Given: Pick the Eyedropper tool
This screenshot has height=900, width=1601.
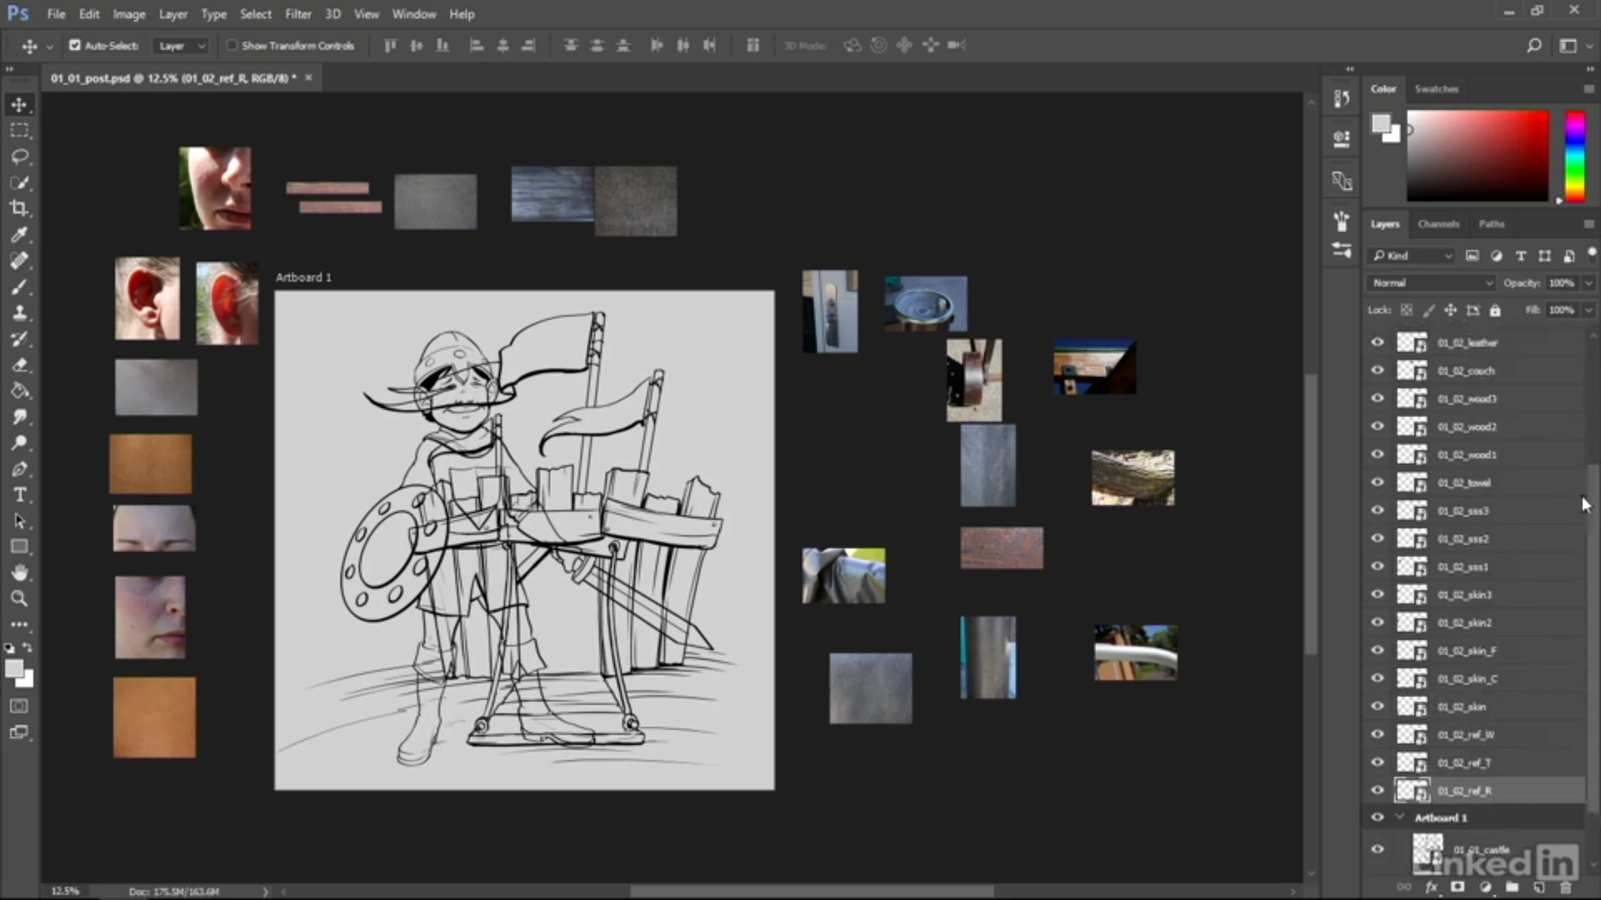Looking at the screenshot, I should click(19, 234).
